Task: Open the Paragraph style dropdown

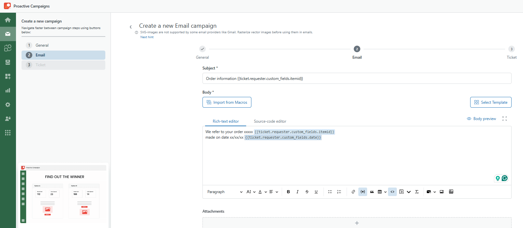Action: tap(225, 192)
